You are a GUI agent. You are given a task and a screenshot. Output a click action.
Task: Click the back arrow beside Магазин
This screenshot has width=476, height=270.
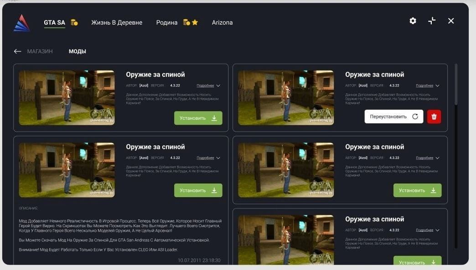click(x=17, y=51)
